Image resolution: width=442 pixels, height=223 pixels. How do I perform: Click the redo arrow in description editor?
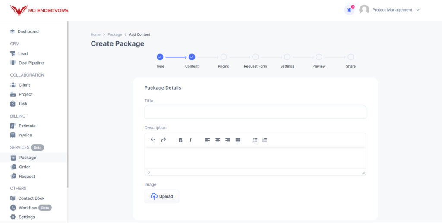pos(164,140)
